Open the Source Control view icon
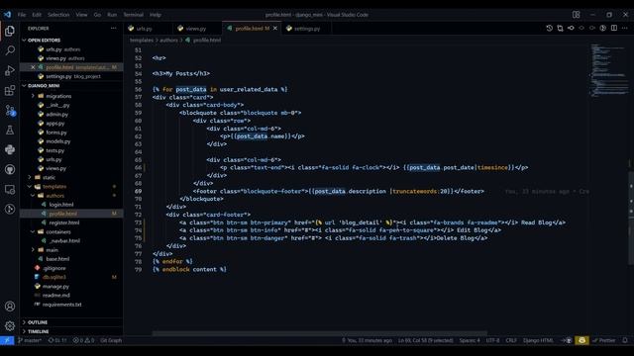This screenshot has width=634, height=356. point(10,110)
